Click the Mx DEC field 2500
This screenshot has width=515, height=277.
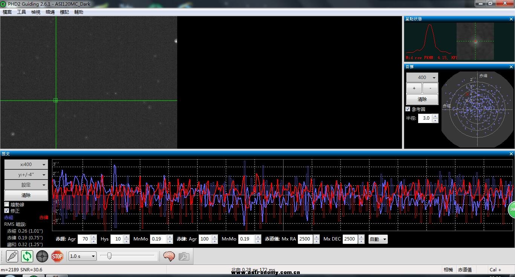coord(350,239)
